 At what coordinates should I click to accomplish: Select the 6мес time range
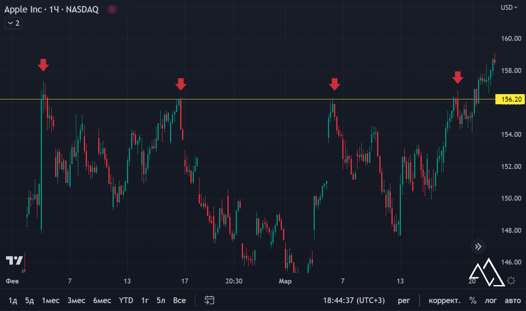click(x=102, y=300)
